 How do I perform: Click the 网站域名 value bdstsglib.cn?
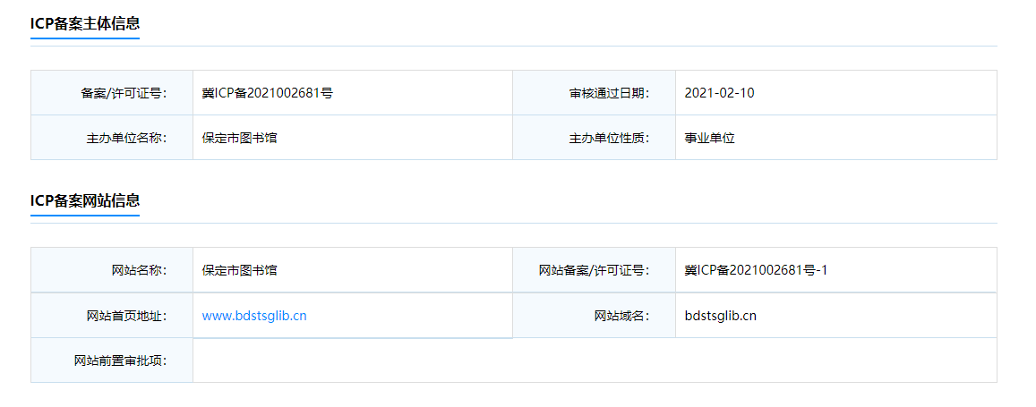721,316
